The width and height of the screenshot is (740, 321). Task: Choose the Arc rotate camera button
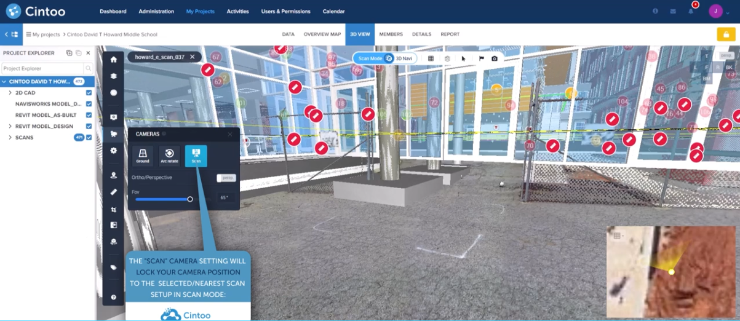(169, 156)
